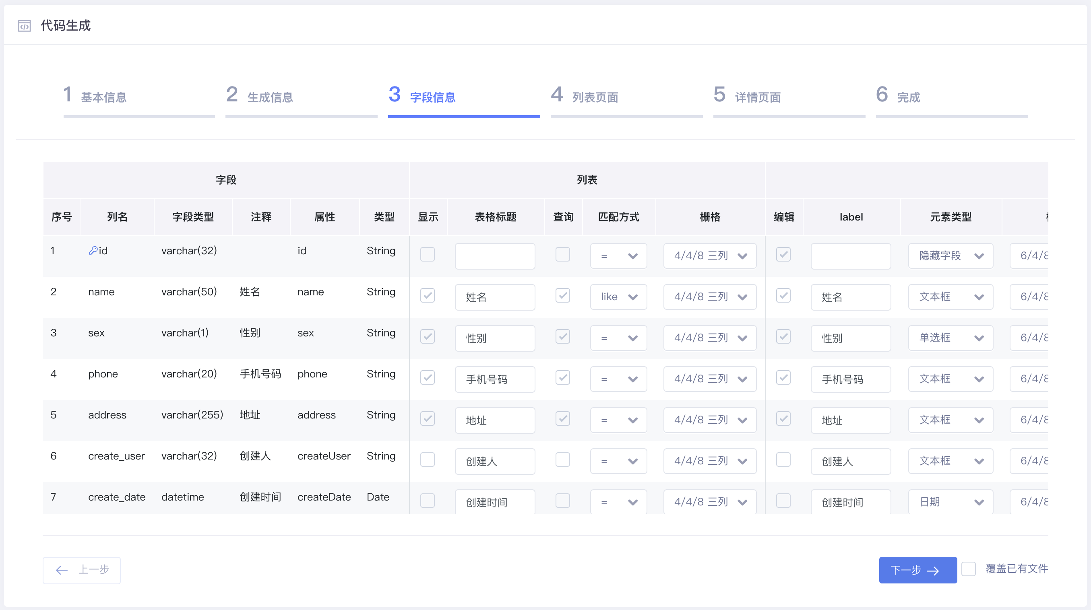Uncheck 显示 checkbox for name row

pos(427,295)
